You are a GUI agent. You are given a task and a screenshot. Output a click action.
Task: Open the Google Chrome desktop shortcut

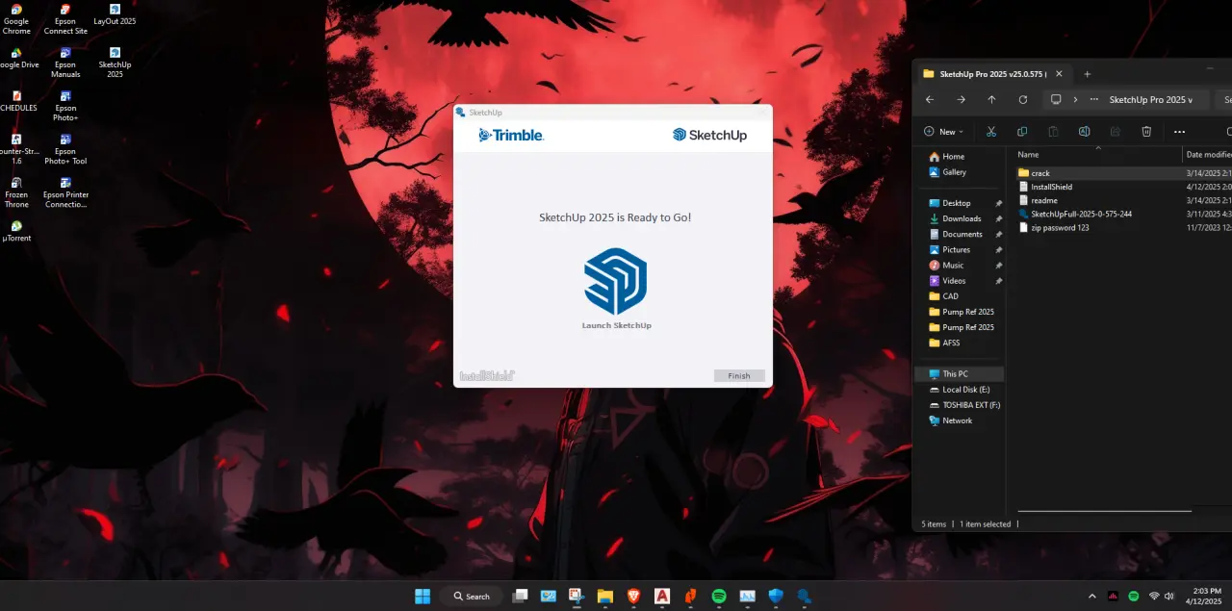(x=16, y=19)
